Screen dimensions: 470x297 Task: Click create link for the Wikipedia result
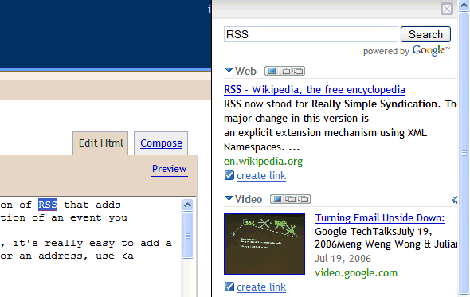pos(261,176)
